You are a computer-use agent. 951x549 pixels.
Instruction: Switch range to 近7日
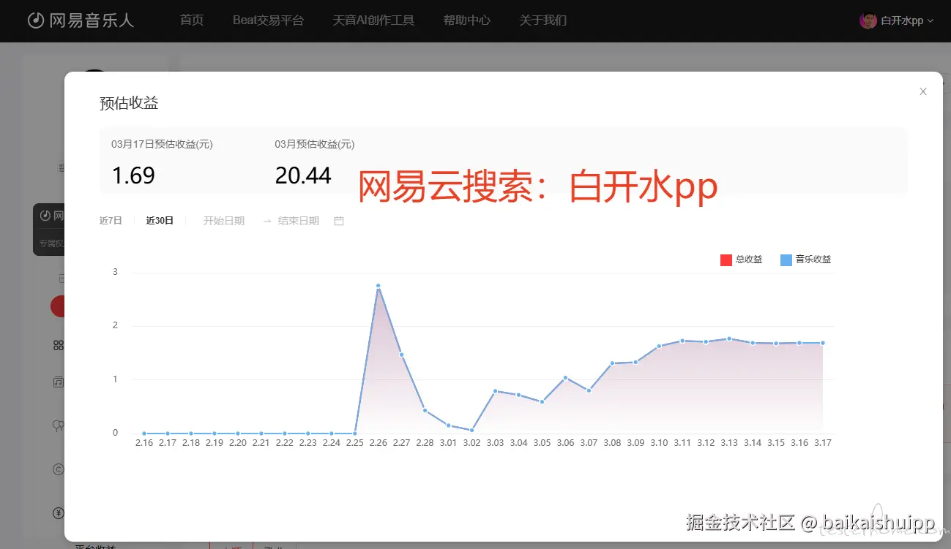pos(111,221)
